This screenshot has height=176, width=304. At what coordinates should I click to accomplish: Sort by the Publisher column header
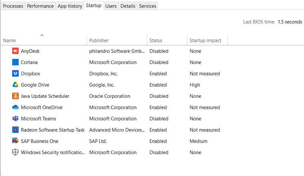pos(99,41)
